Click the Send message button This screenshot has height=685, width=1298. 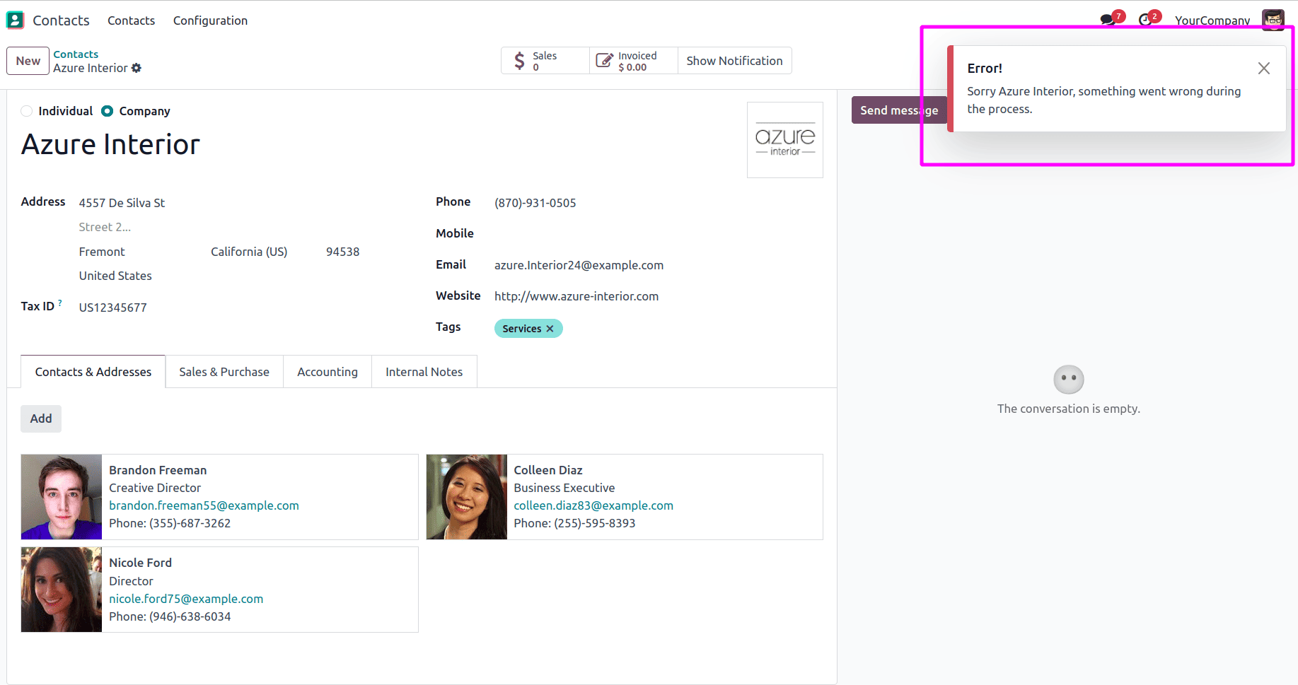click(x=899, y=110)
